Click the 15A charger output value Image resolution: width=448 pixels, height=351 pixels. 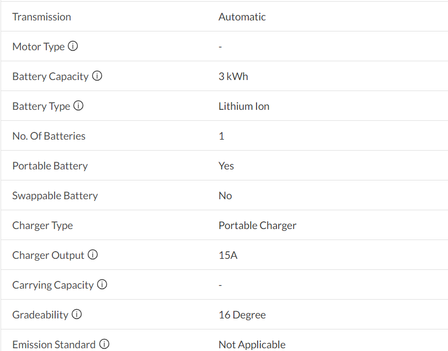228,256
